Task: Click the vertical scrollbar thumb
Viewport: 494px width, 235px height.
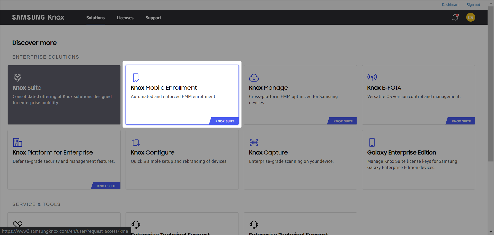Action: pyautogui.click(x=491, y=84)
